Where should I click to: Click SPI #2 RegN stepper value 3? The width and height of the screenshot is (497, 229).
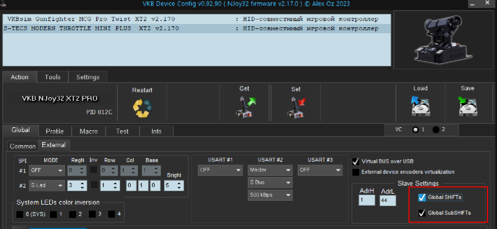(77, 185)
